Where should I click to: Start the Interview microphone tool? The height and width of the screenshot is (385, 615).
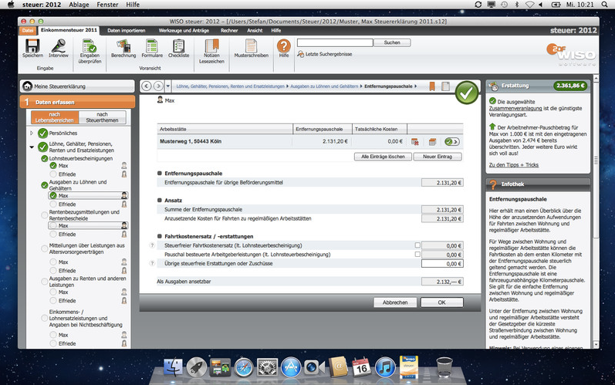[x=59, y=46]
